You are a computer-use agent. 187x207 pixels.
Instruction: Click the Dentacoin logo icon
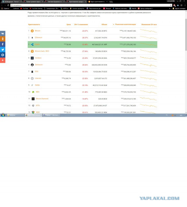tap(32, 65)
